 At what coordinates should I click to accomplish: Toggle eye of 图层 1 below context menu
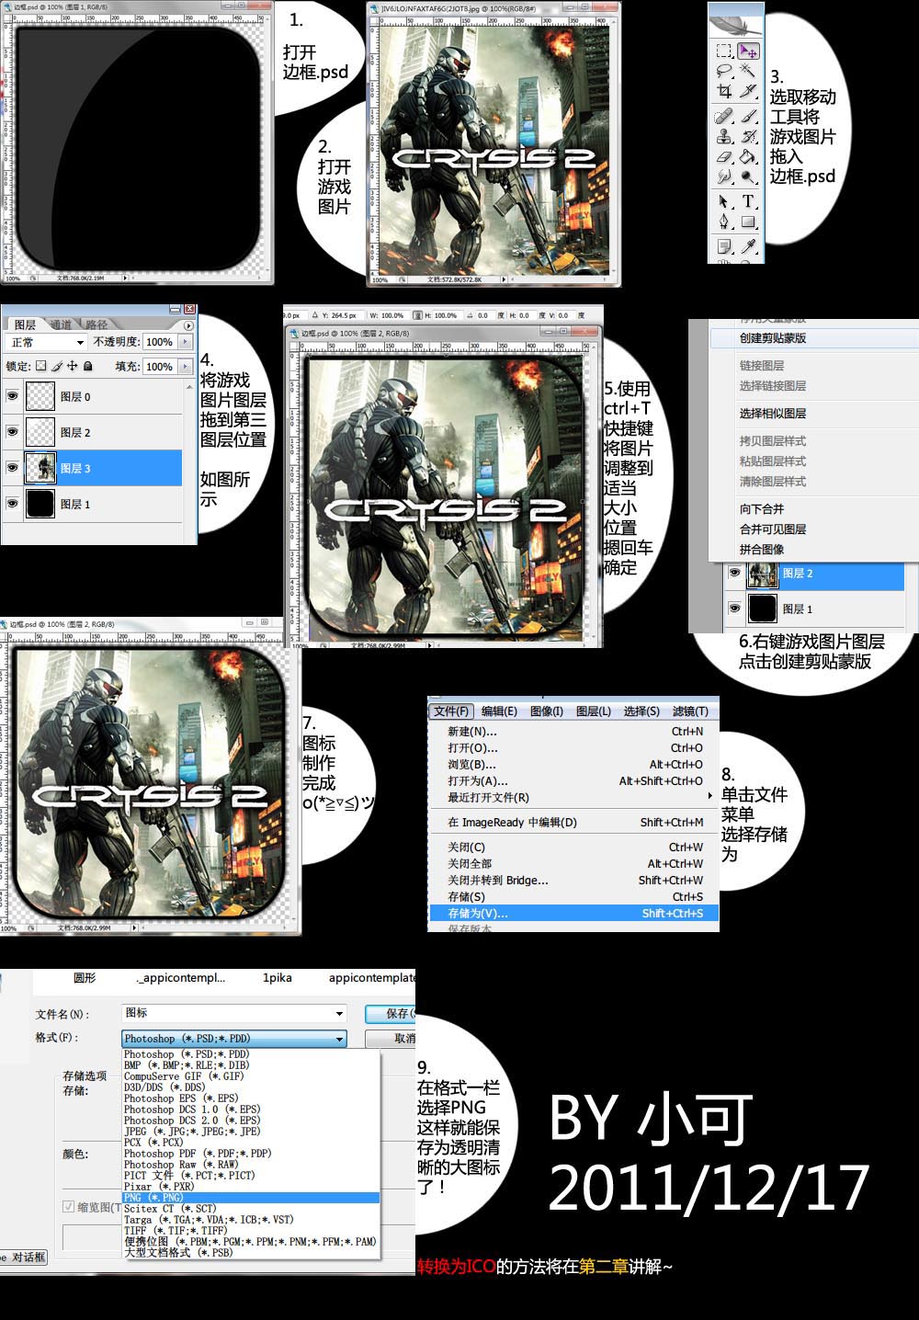tap(734, 609)
